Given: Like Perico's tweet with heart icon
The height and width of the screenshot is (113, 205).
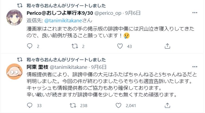Looking at the screenshot, I should pyautogui.click(x=120, y=46).
